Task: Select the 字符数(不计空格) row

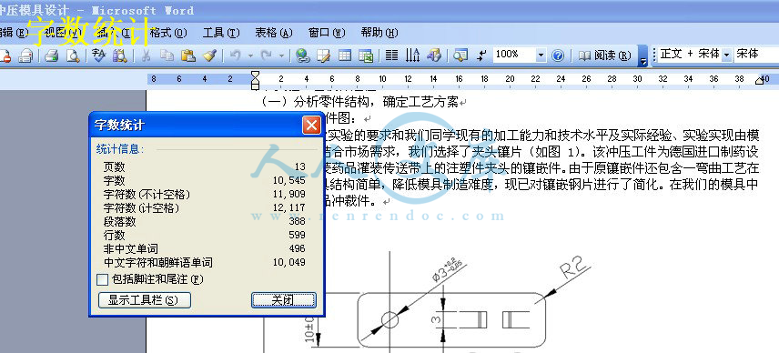Action: [x=204, y=194]
